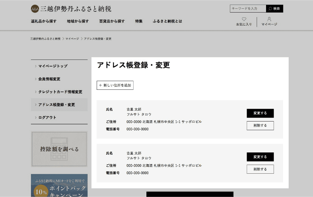Type in the キーワードを入力 search field
Image resolution: width=313 pixels, height=197 pixels.
(x=248, y=9)
